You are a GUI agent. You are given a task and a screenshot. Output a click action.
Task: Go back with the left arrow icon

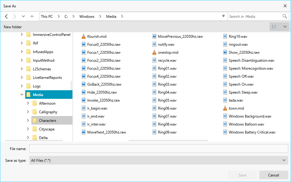pyautogui.click(x=6, y=17)
